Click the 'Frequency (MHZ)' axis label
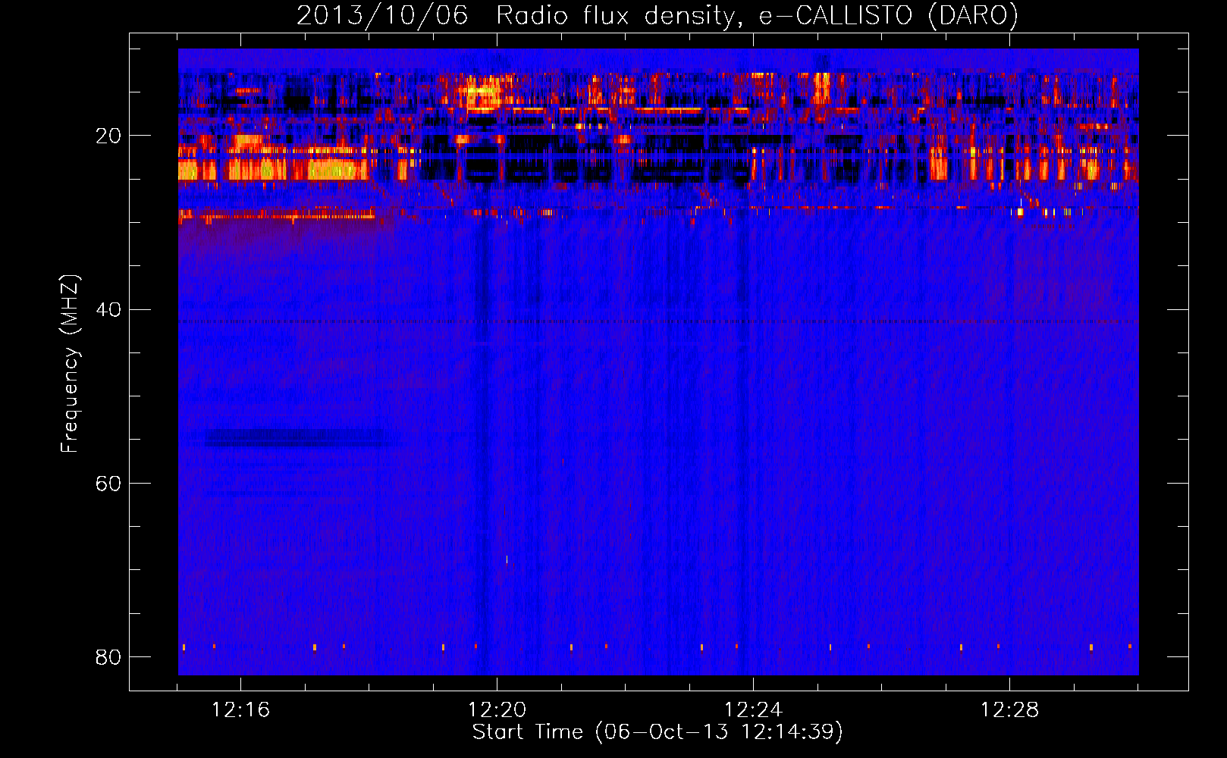The height and width of the screenshot is (758, 1227). coord(70,364)
